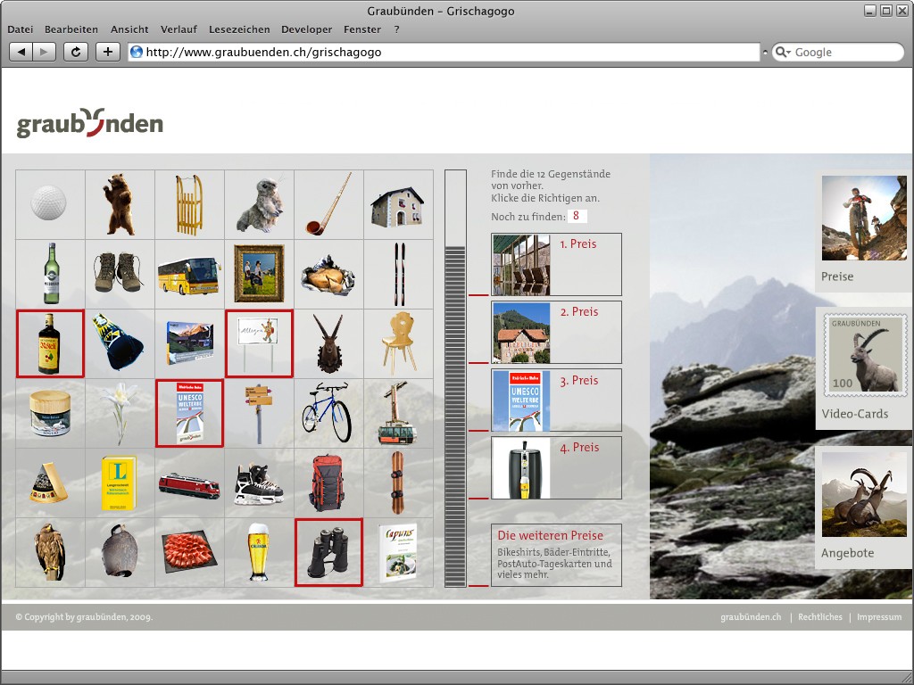Click the golf ball item

pos(48,202)
